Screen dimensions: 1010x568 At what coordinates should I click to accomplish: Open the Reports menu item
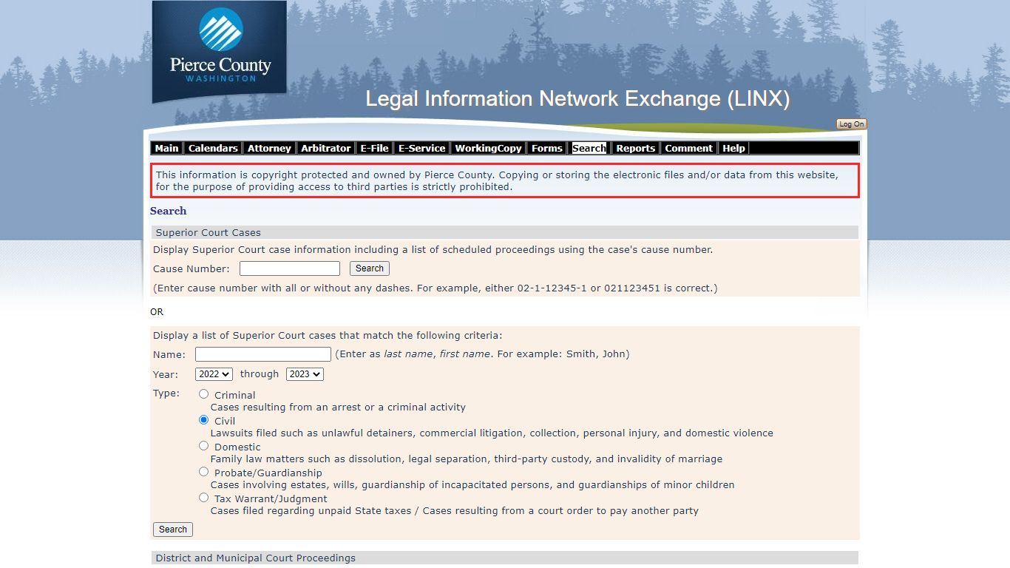pos(636,148)
